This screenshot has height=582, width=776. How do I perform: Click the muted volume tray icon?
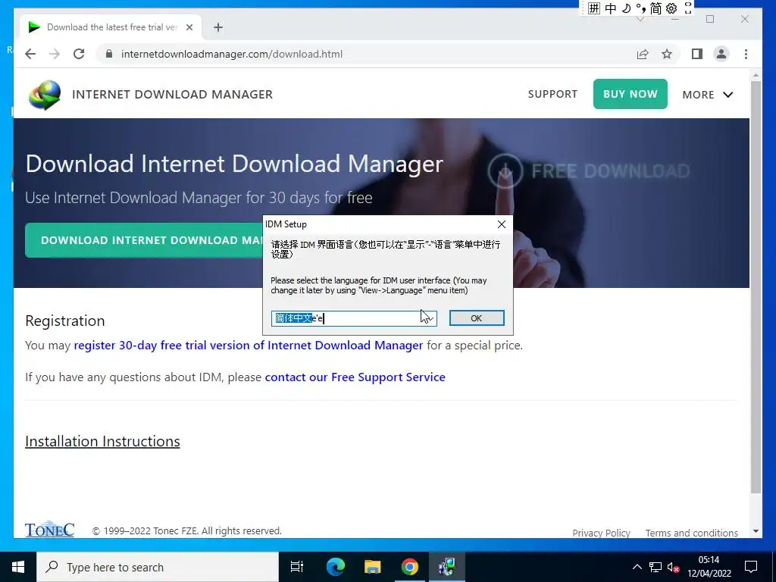[673, 567]
